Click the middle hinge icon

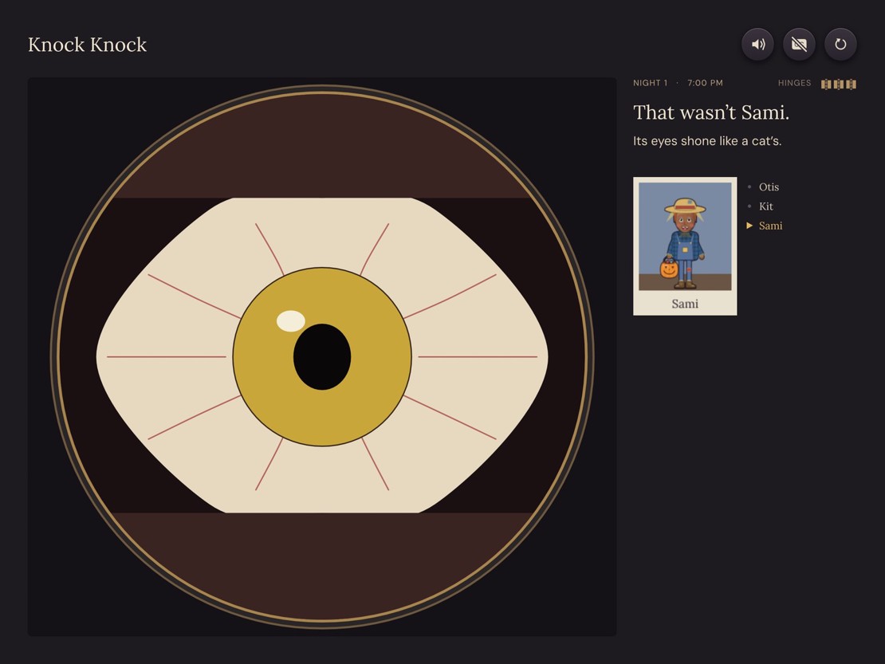pos(839,84)
